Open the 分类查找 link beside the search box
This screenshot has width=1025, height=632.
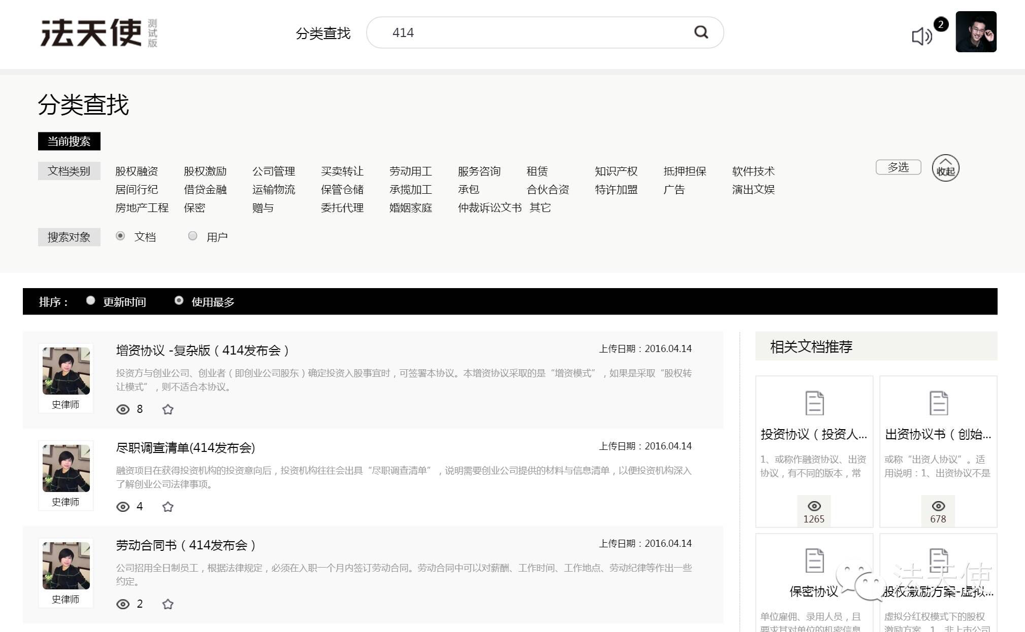click(x=323, y=33)
